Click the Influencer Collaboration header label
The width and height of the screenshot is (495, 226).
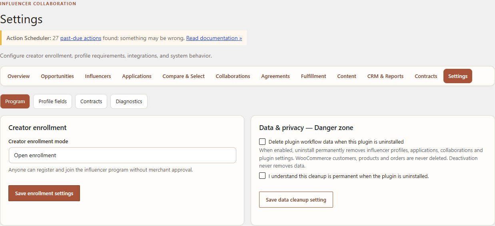[38, 4]
